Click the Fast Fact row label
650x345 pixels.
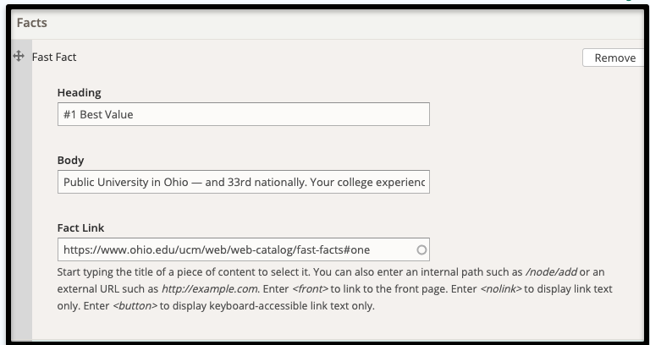[54, 57]
